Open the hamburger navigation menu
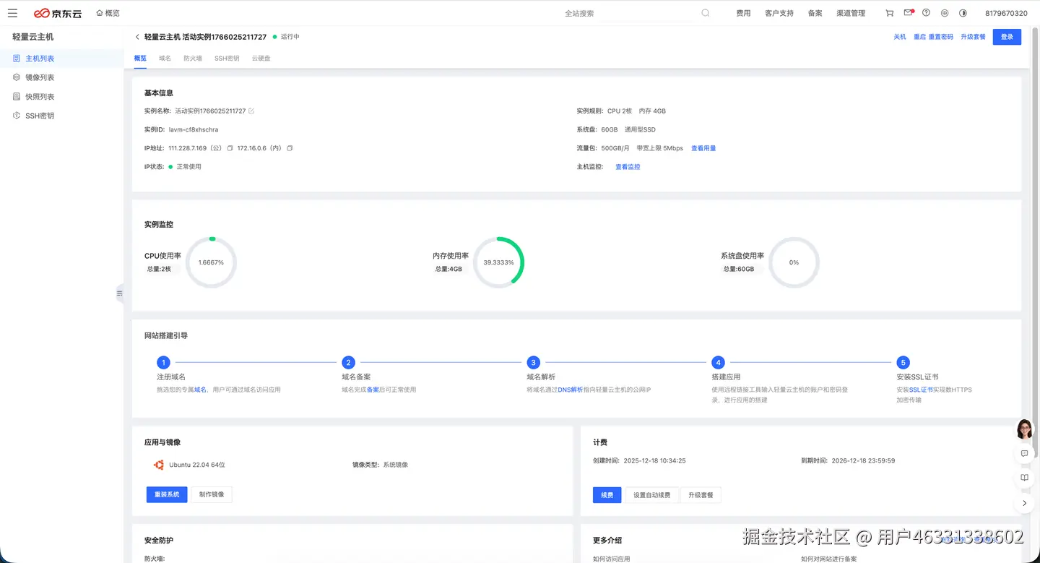This screenshot has width=1040, height=563. coord(12,13)
